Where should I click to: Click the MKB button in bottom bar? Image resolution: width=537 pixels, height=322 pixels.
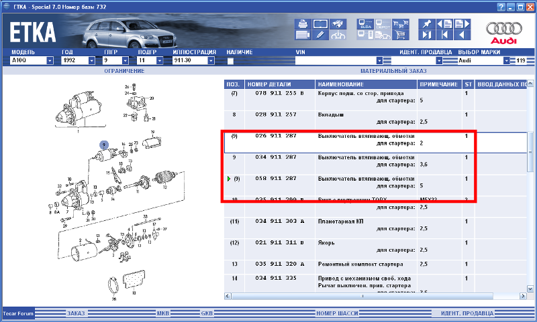(163, 313)
